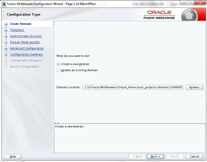Click Next to continue the wizard
The height and width of the screenshot is (162, 207).
[x=155, y=156]
